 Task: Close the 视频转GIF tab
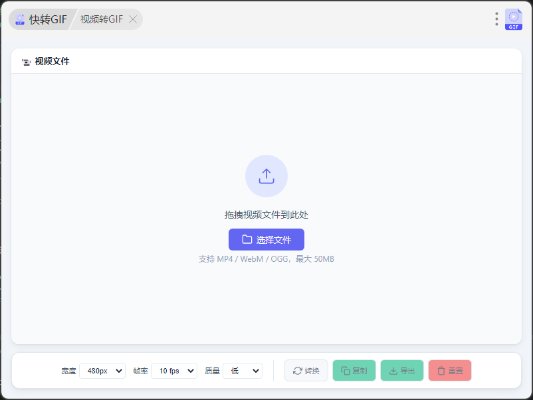point(133,19)
